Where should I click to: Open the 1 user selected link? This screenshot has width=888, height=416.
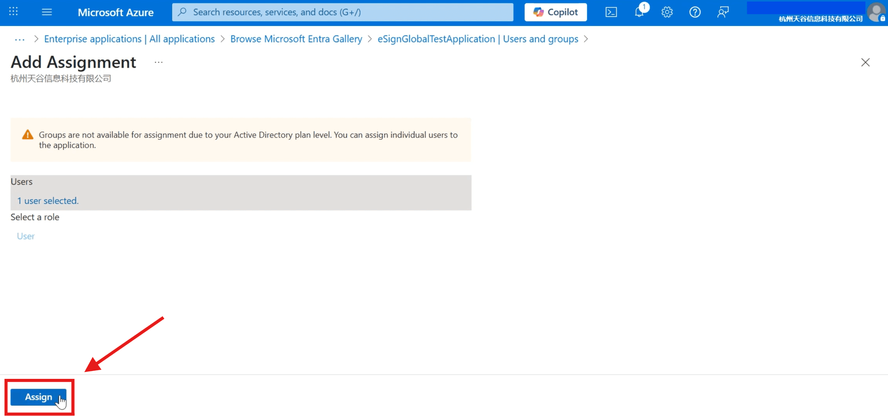[x=48, y=201]
